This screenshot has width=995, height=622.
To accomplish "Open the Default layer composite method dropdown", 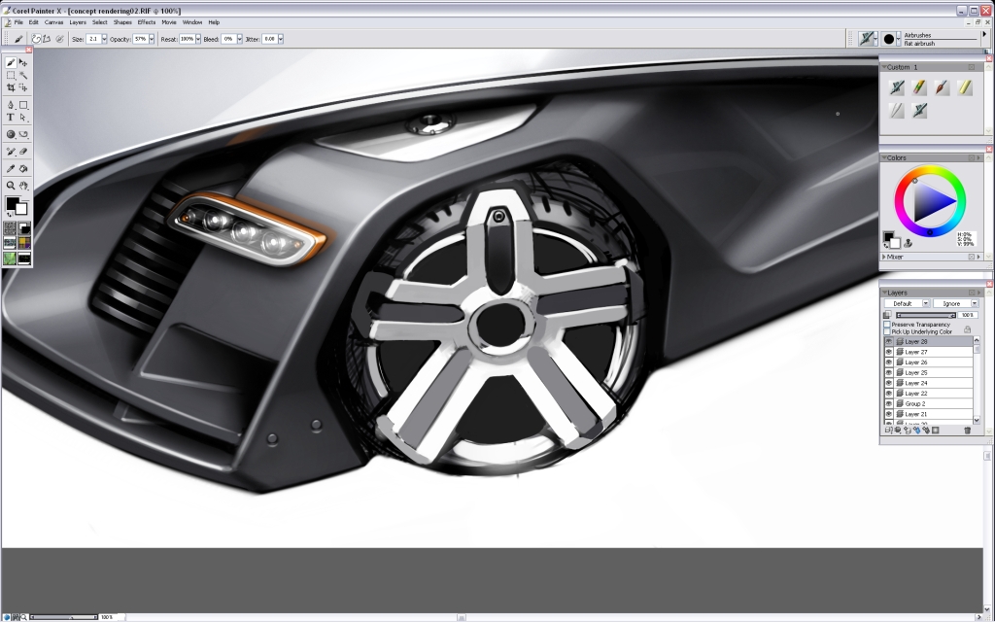I will click(925, 303).
